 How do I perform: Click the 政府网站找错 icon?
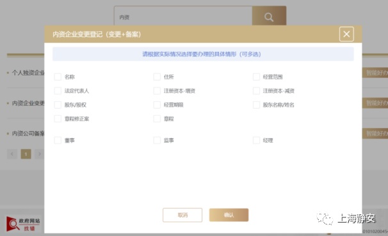coord(23,224)
